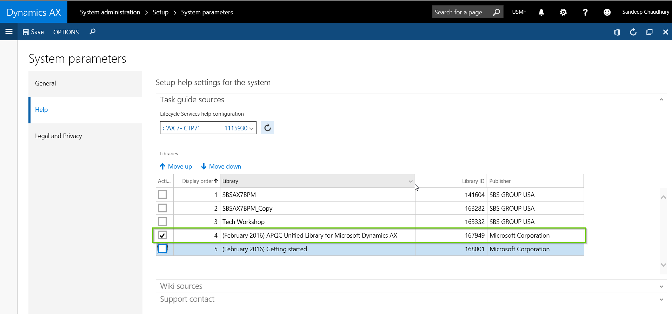Select the Legal and Privacy tab

pyautogui.click(x=85, y=136)
